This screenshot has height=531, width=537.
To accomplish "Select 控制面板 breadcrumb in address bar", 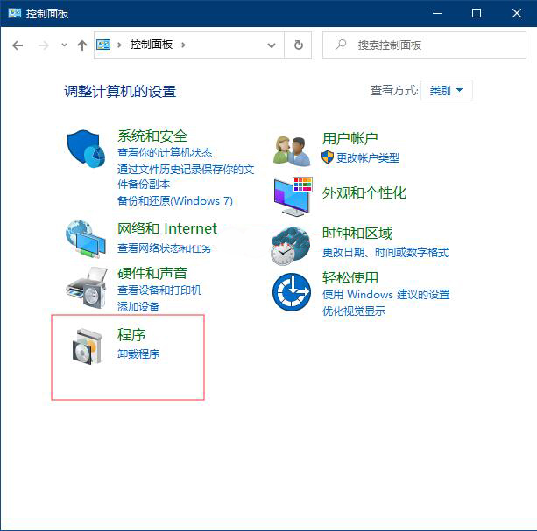I will tap(152, 45).
